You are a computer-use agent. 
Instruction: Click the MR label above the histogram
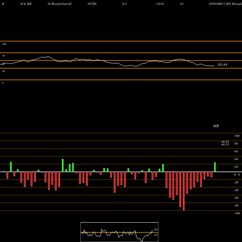coord(216,126)
